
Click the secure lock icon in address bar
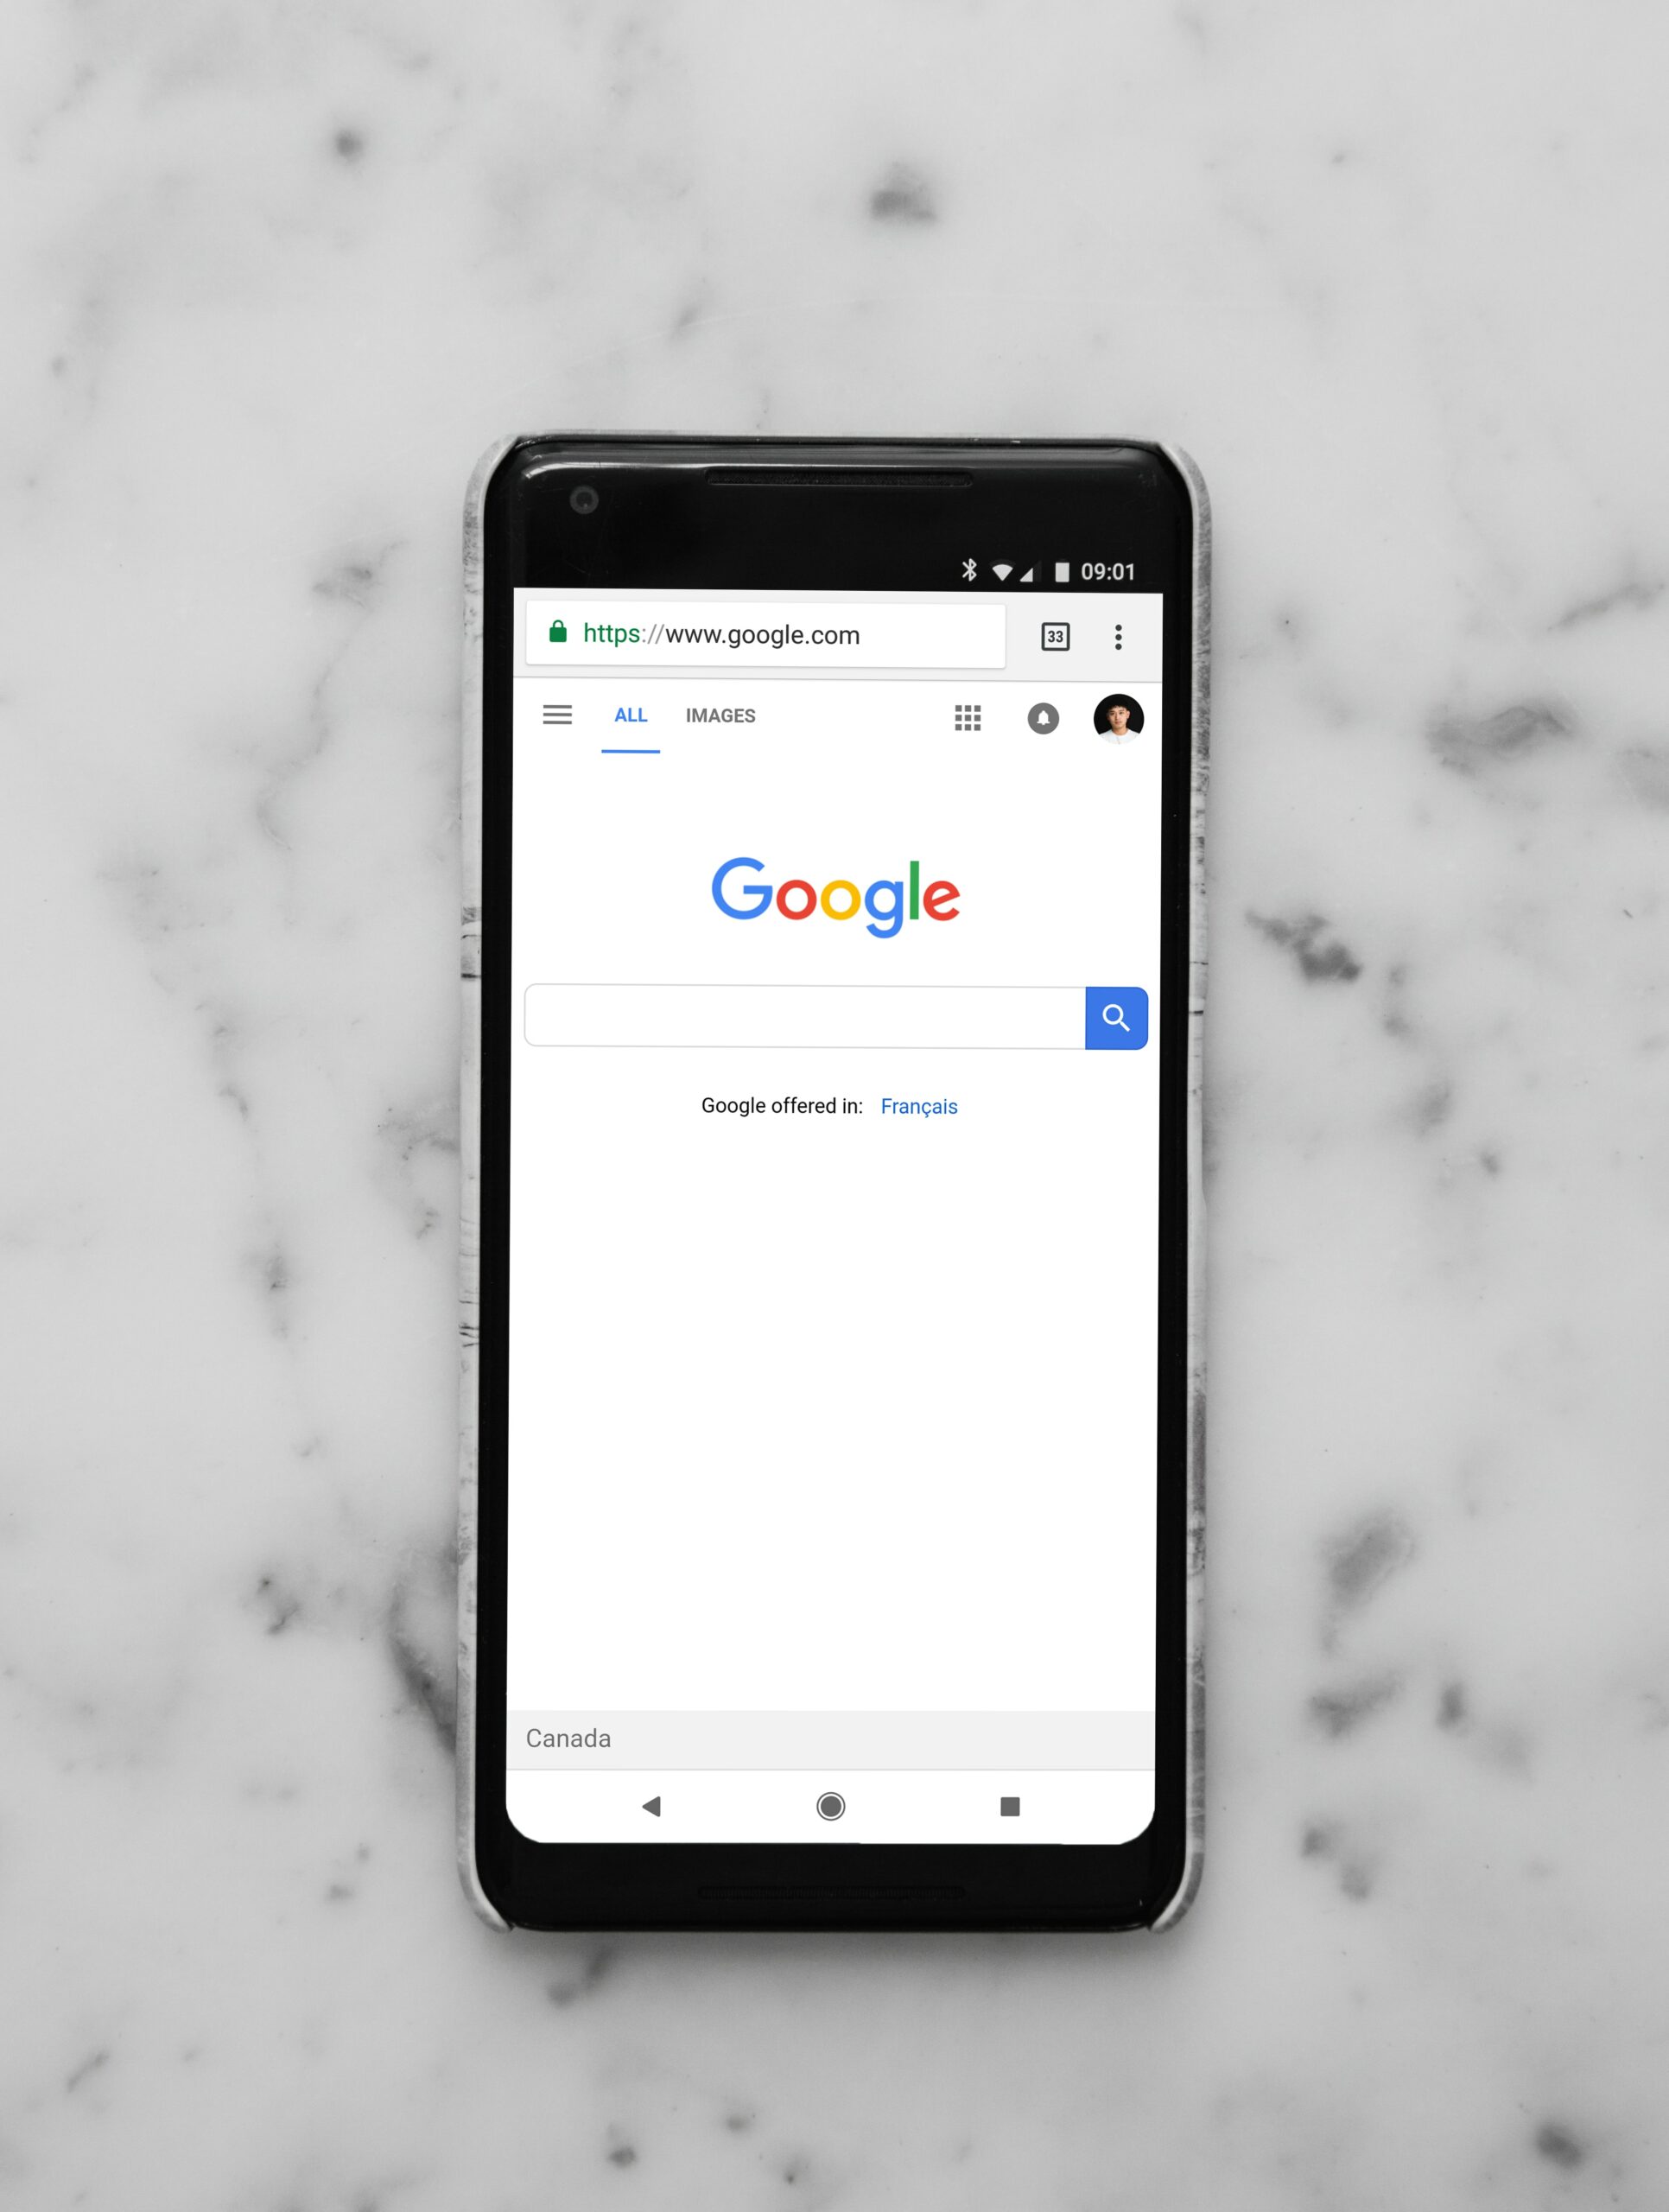pyautogui.click(x=562, y=632)
